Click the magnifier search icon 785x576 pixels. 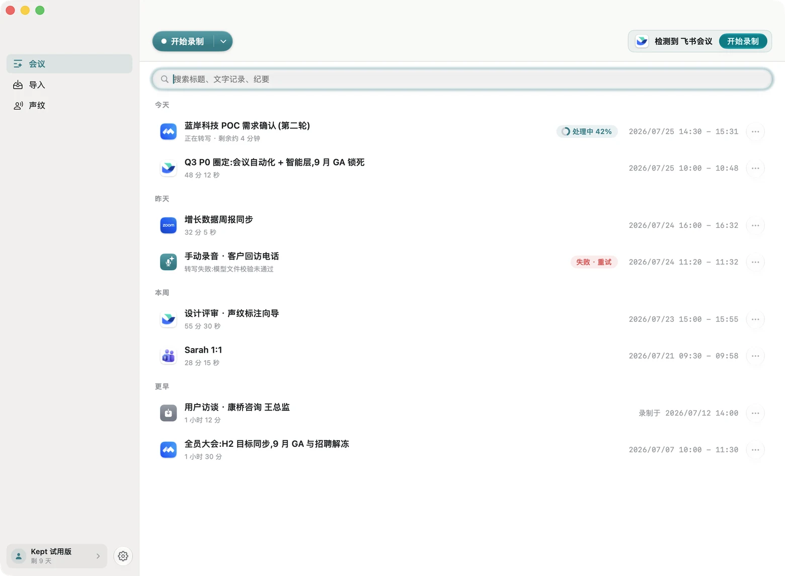point(165,79)
